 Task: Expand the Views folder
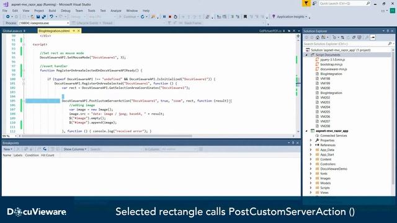[x=311, y=193]
